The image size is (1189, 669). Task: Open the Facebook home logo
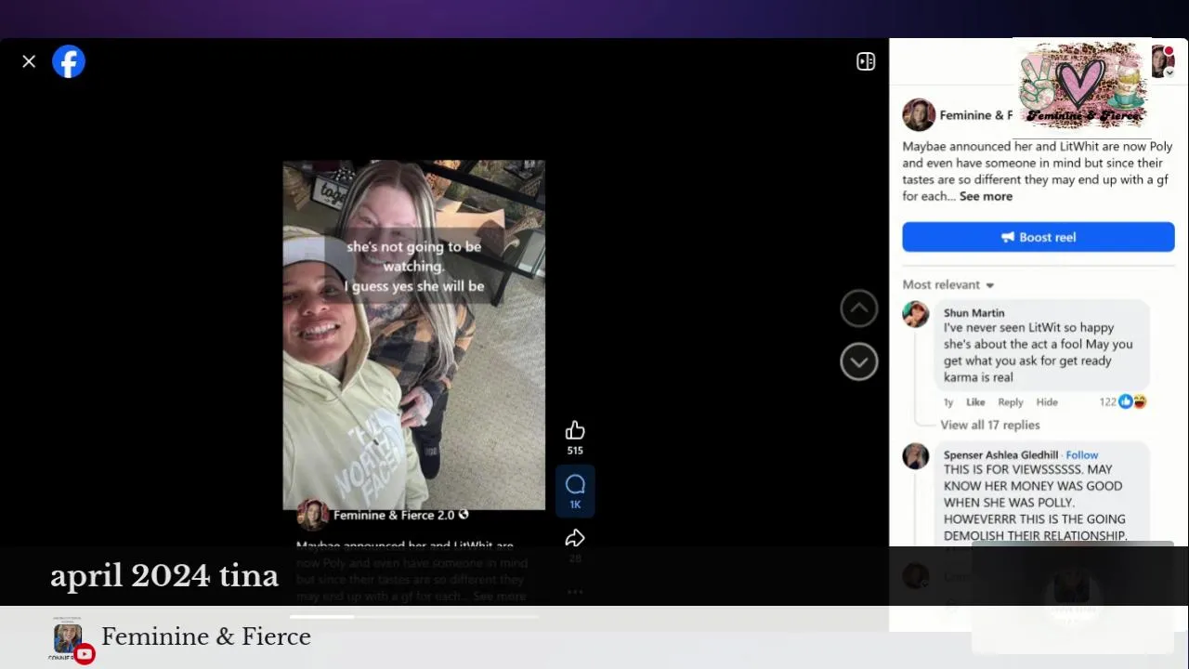coord(69,61)
